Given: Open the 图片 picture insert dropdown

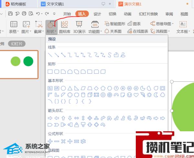Looking at the screenshot, I should (x=26, y=27).
